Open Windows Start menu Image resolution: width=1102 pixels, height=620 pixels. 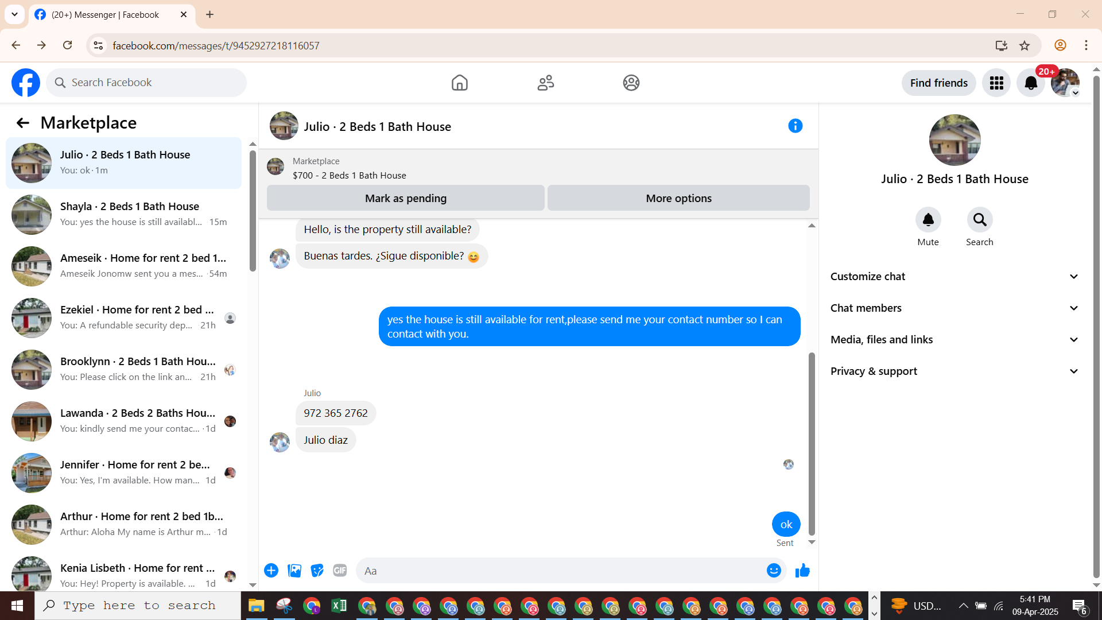click(17, 606)
